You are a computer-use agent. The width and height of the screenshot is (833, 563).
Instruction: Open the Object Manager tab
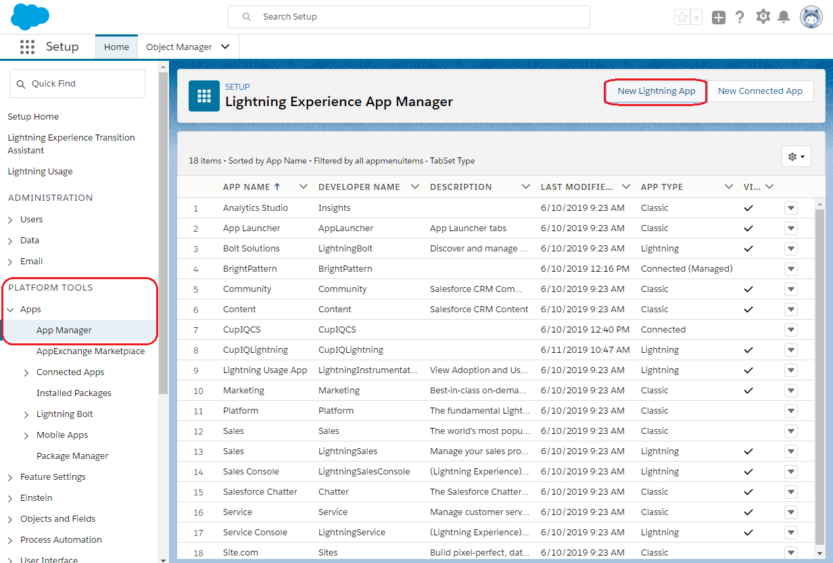pos(179,47)
